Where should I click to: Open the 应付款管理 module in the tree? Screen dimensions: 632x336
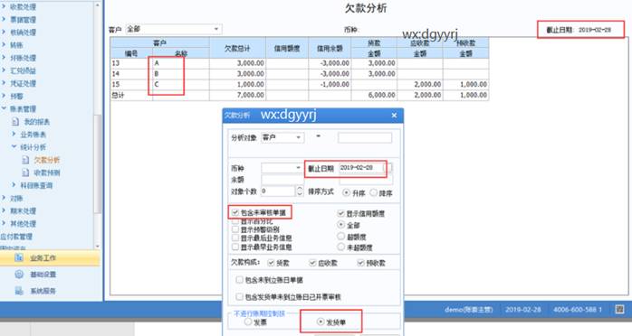(x=16, y=237)
